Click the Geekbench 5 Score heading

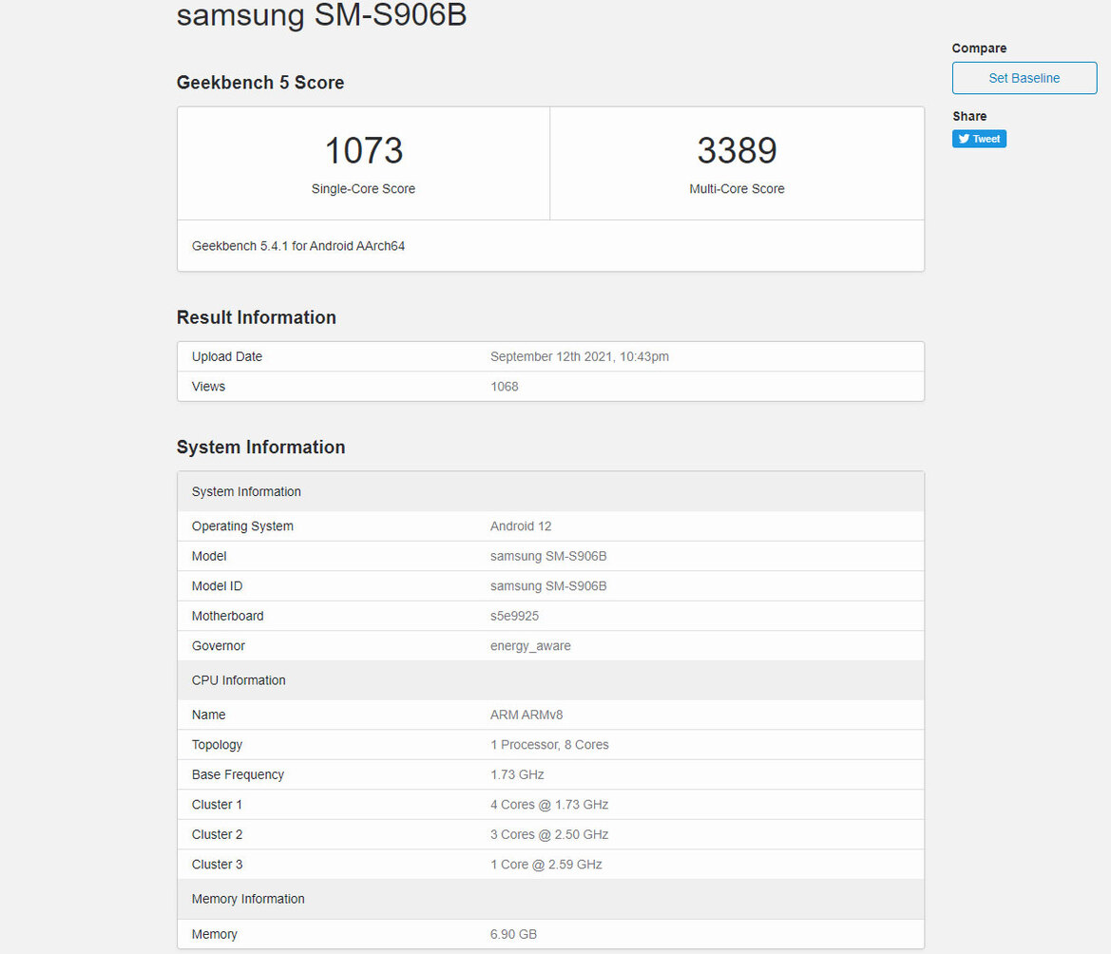(260, 83)
